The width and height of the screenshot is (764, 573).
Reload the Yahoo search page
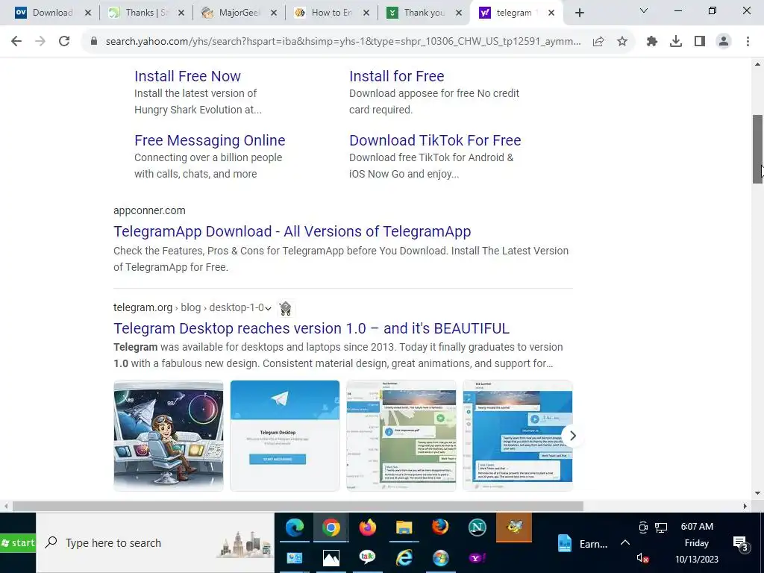[x=64, y=42]
